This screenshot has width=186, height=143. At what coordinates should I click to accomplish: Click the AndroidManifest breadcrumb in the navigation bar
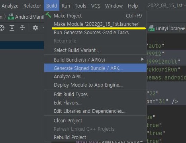26,17
